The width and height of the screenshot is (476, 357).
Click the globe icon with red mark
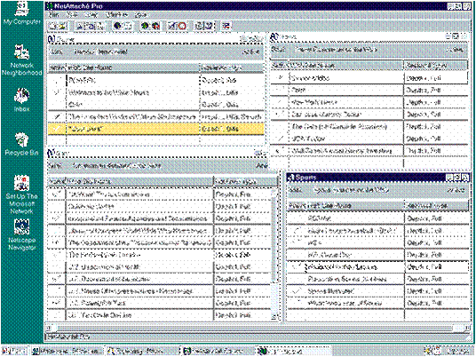pos(155,26)
